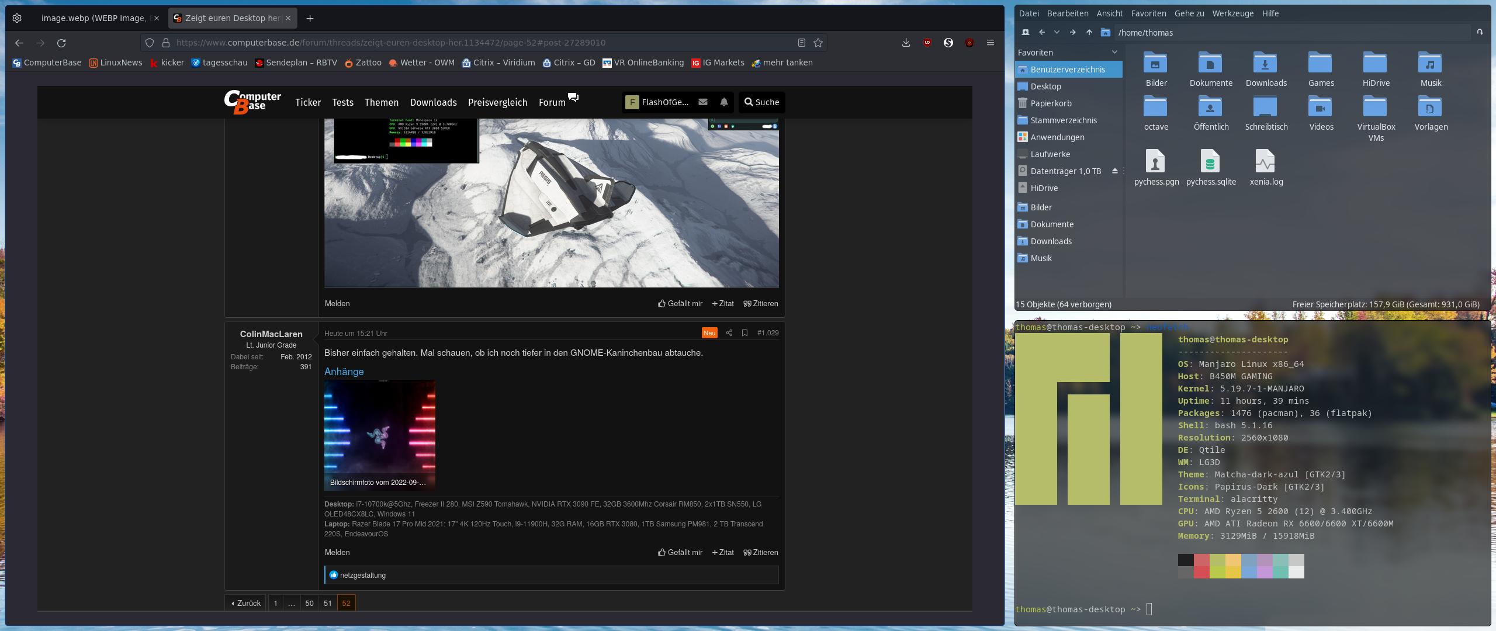Viewport: 1496px width, 631px height.
Task: Open the tagesschau bookmark
Action: (219, 63)
